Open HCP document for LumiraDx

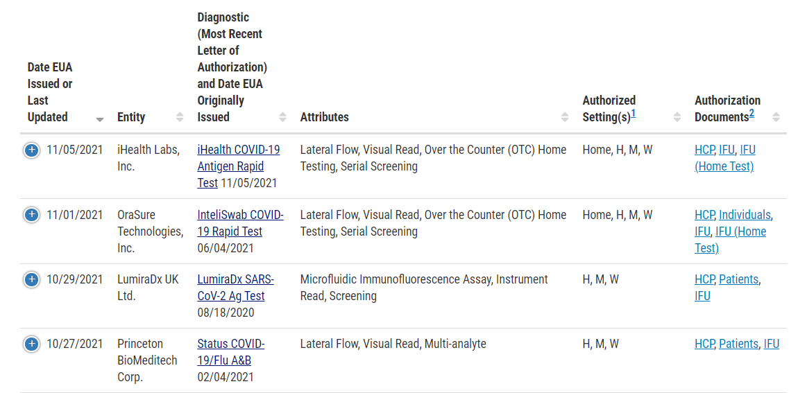click(x=704, y=279)
